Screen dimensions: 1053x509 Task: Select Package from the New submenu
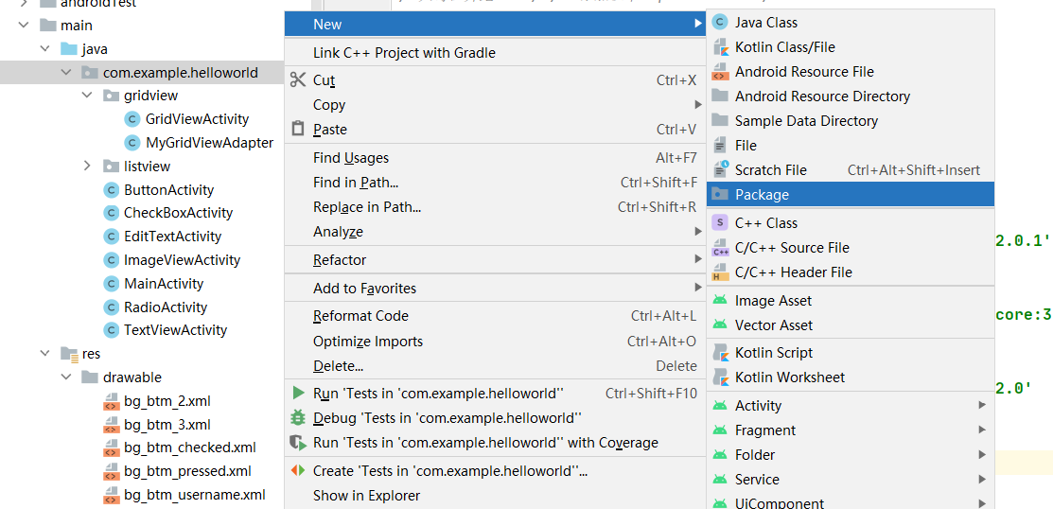tap(762, 195)
